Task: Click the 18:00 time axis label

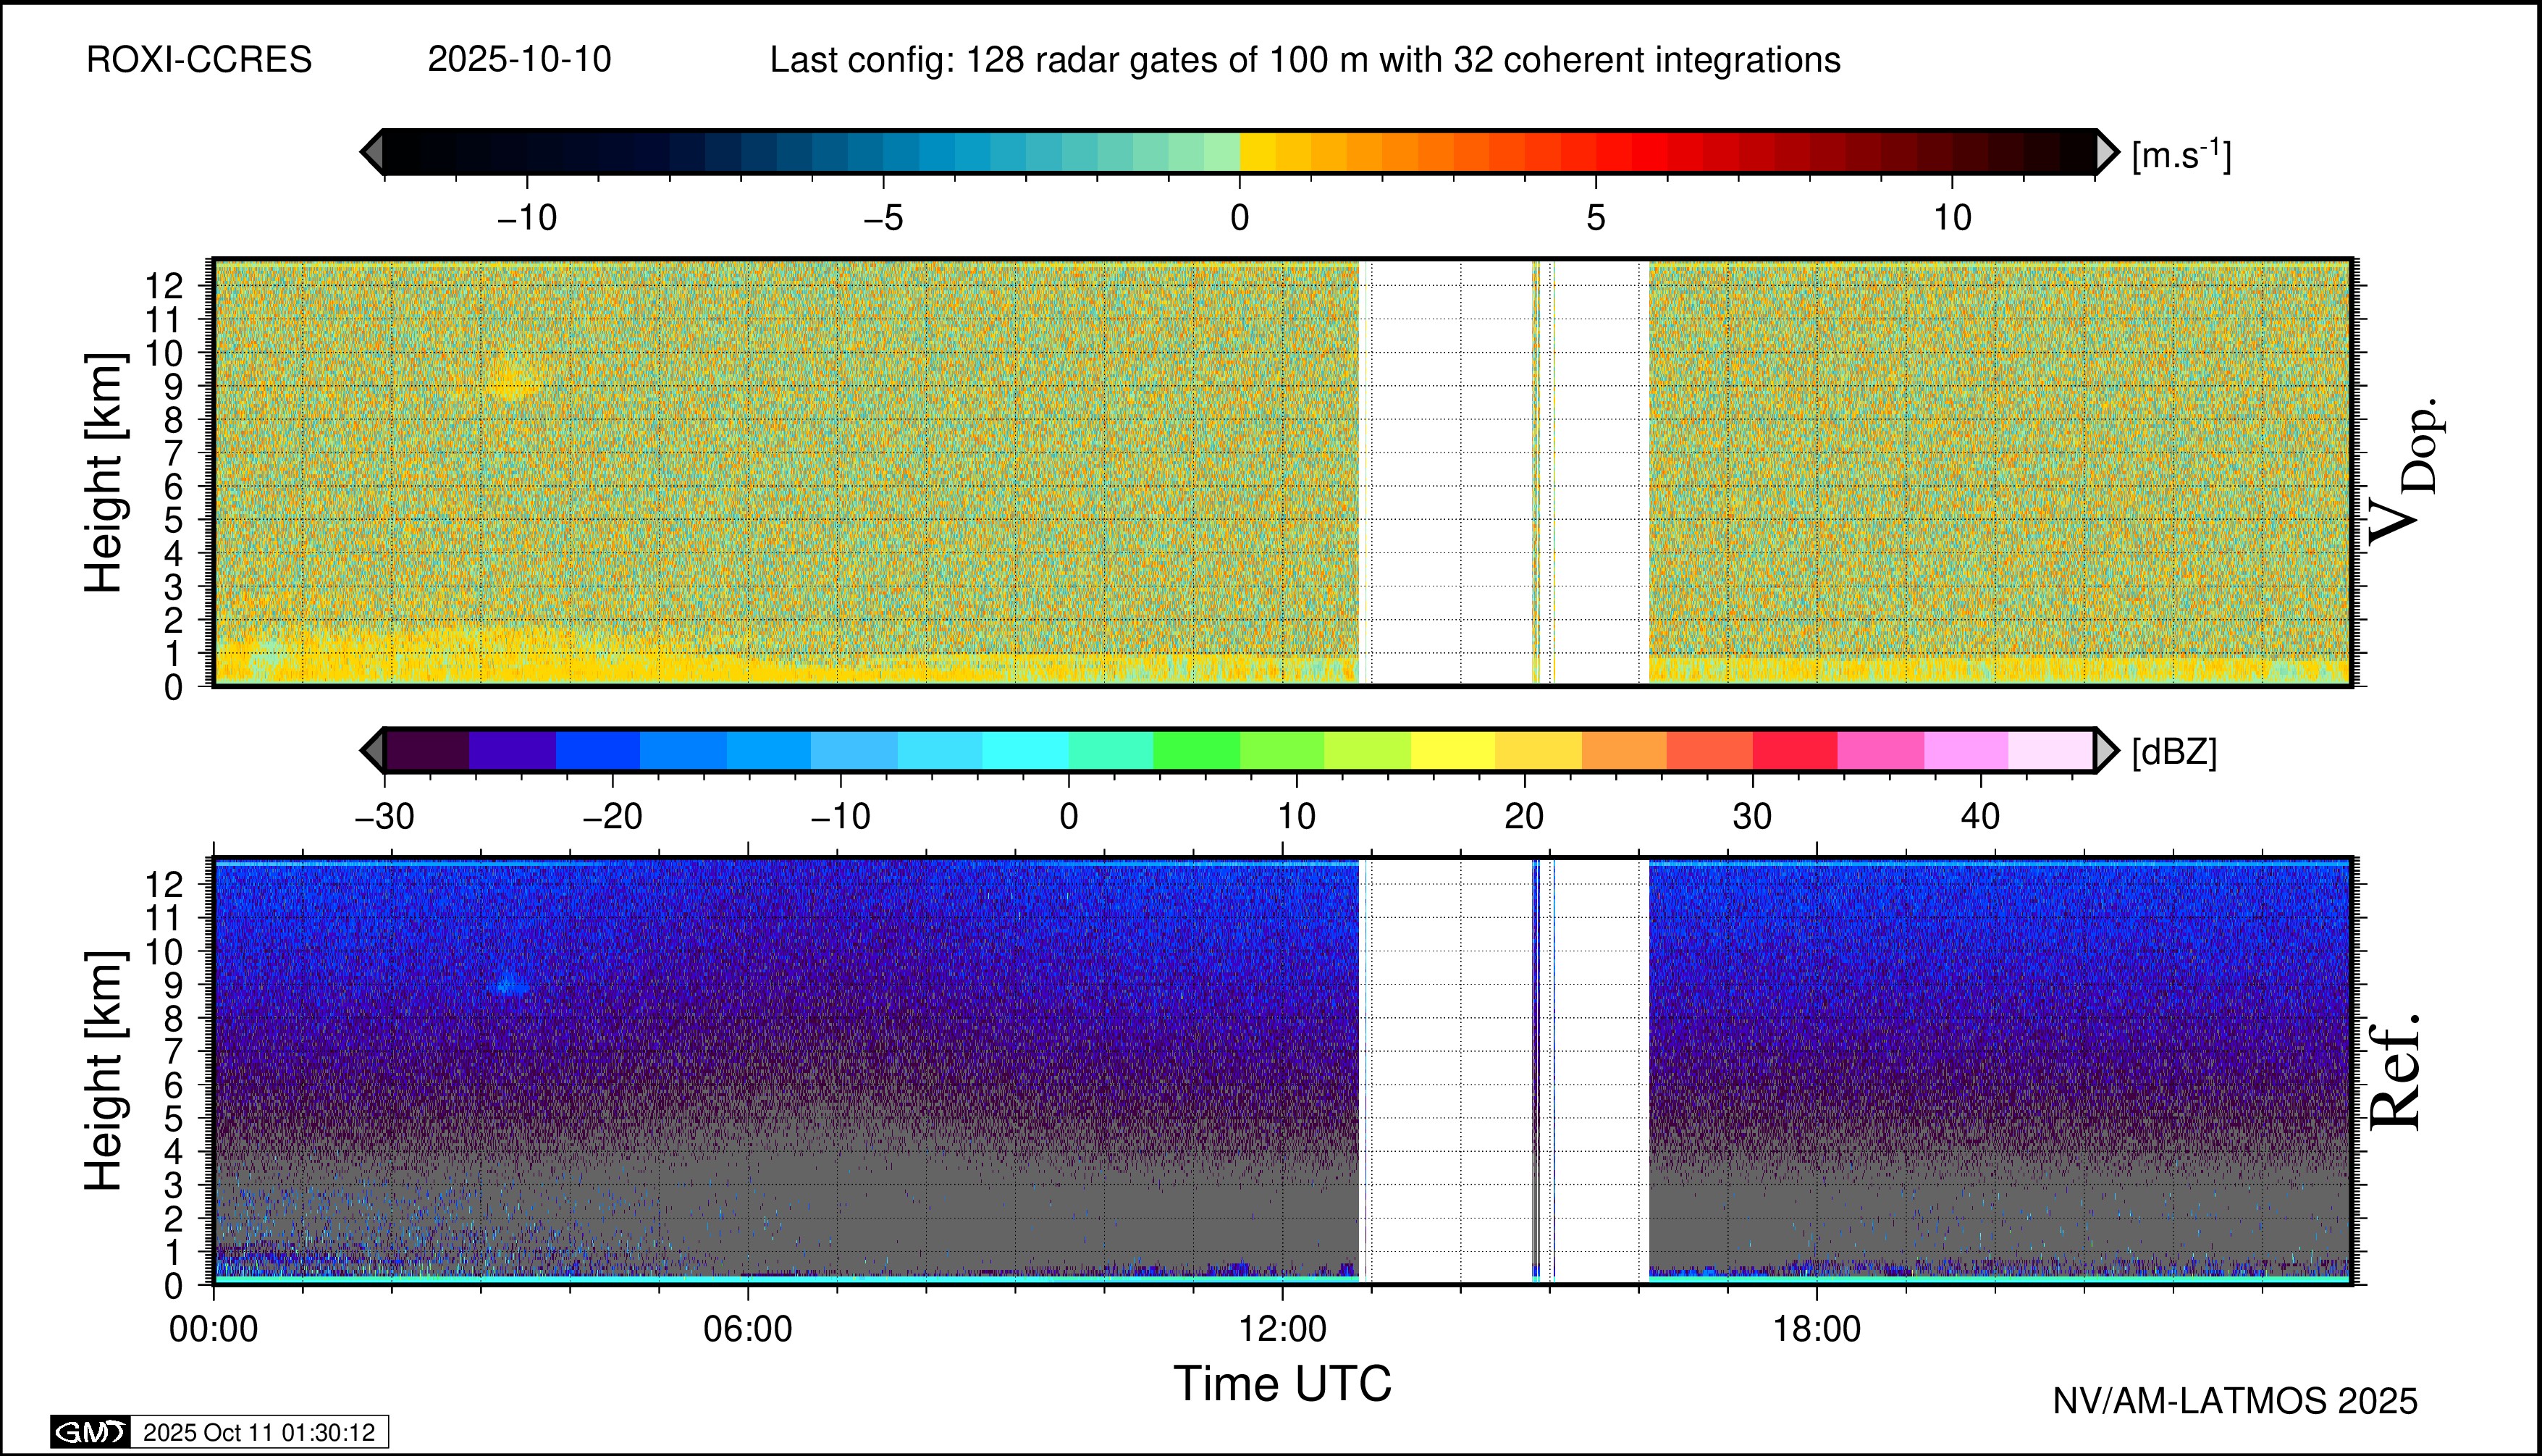Action: coord(1816,1329)
